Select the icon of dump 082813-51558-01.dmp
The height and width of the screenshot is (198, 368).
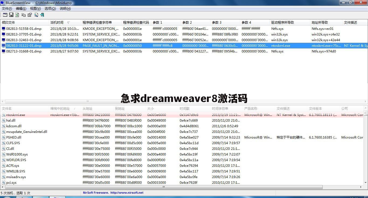[x=4, y=29]
